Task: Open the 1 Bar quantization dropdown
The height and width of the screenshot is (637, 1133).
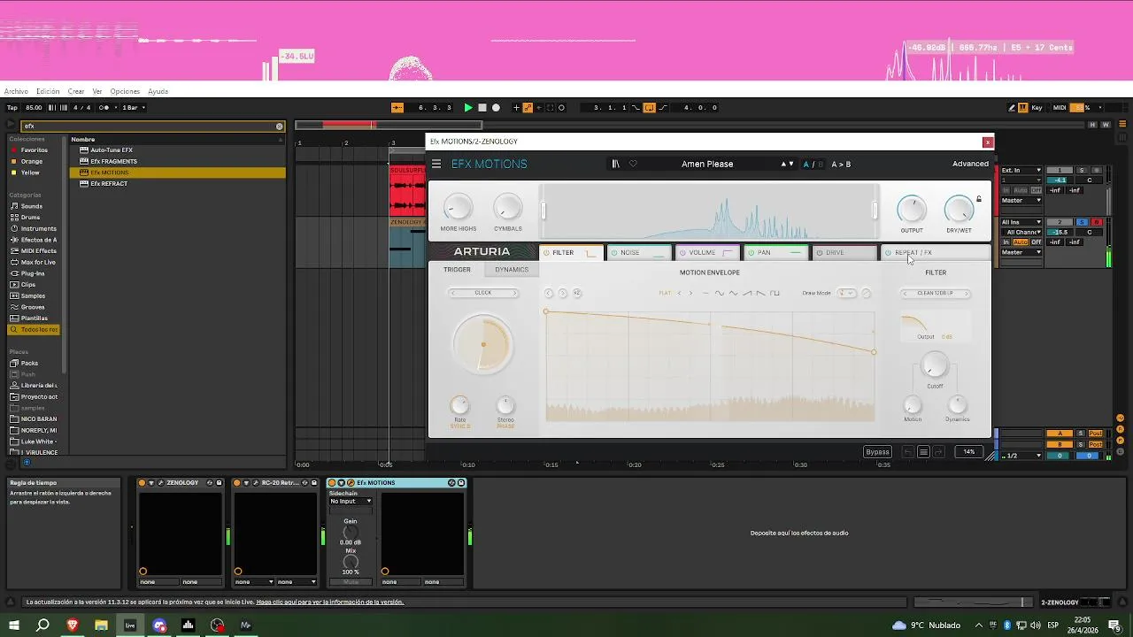Action: (134, 108)
